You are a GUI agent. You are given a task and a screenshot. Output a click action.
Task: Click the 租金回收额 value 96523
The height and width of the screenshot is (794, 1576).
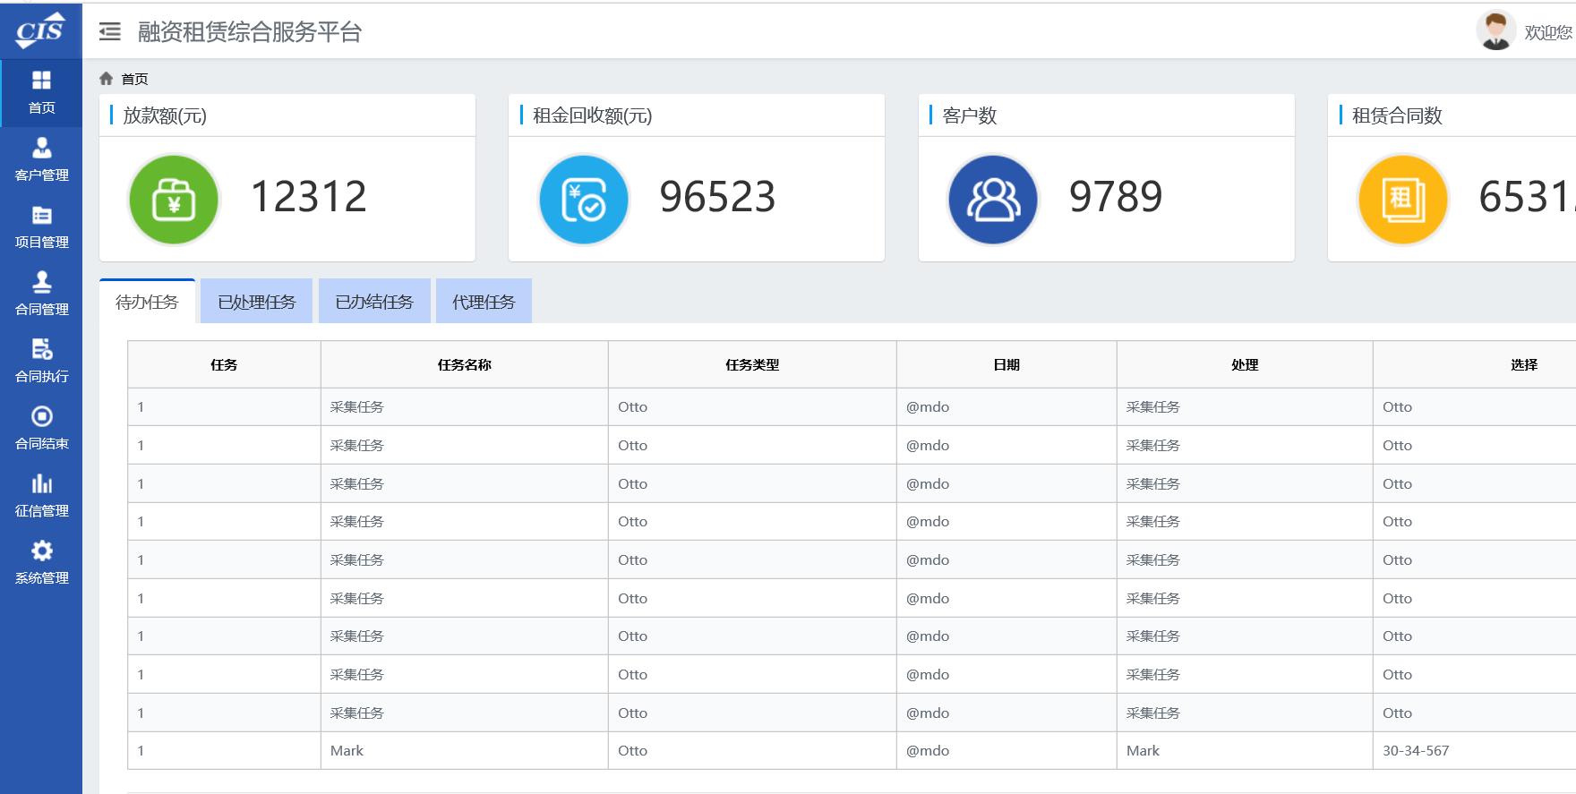pyautogui.click(x=718, y=197)
